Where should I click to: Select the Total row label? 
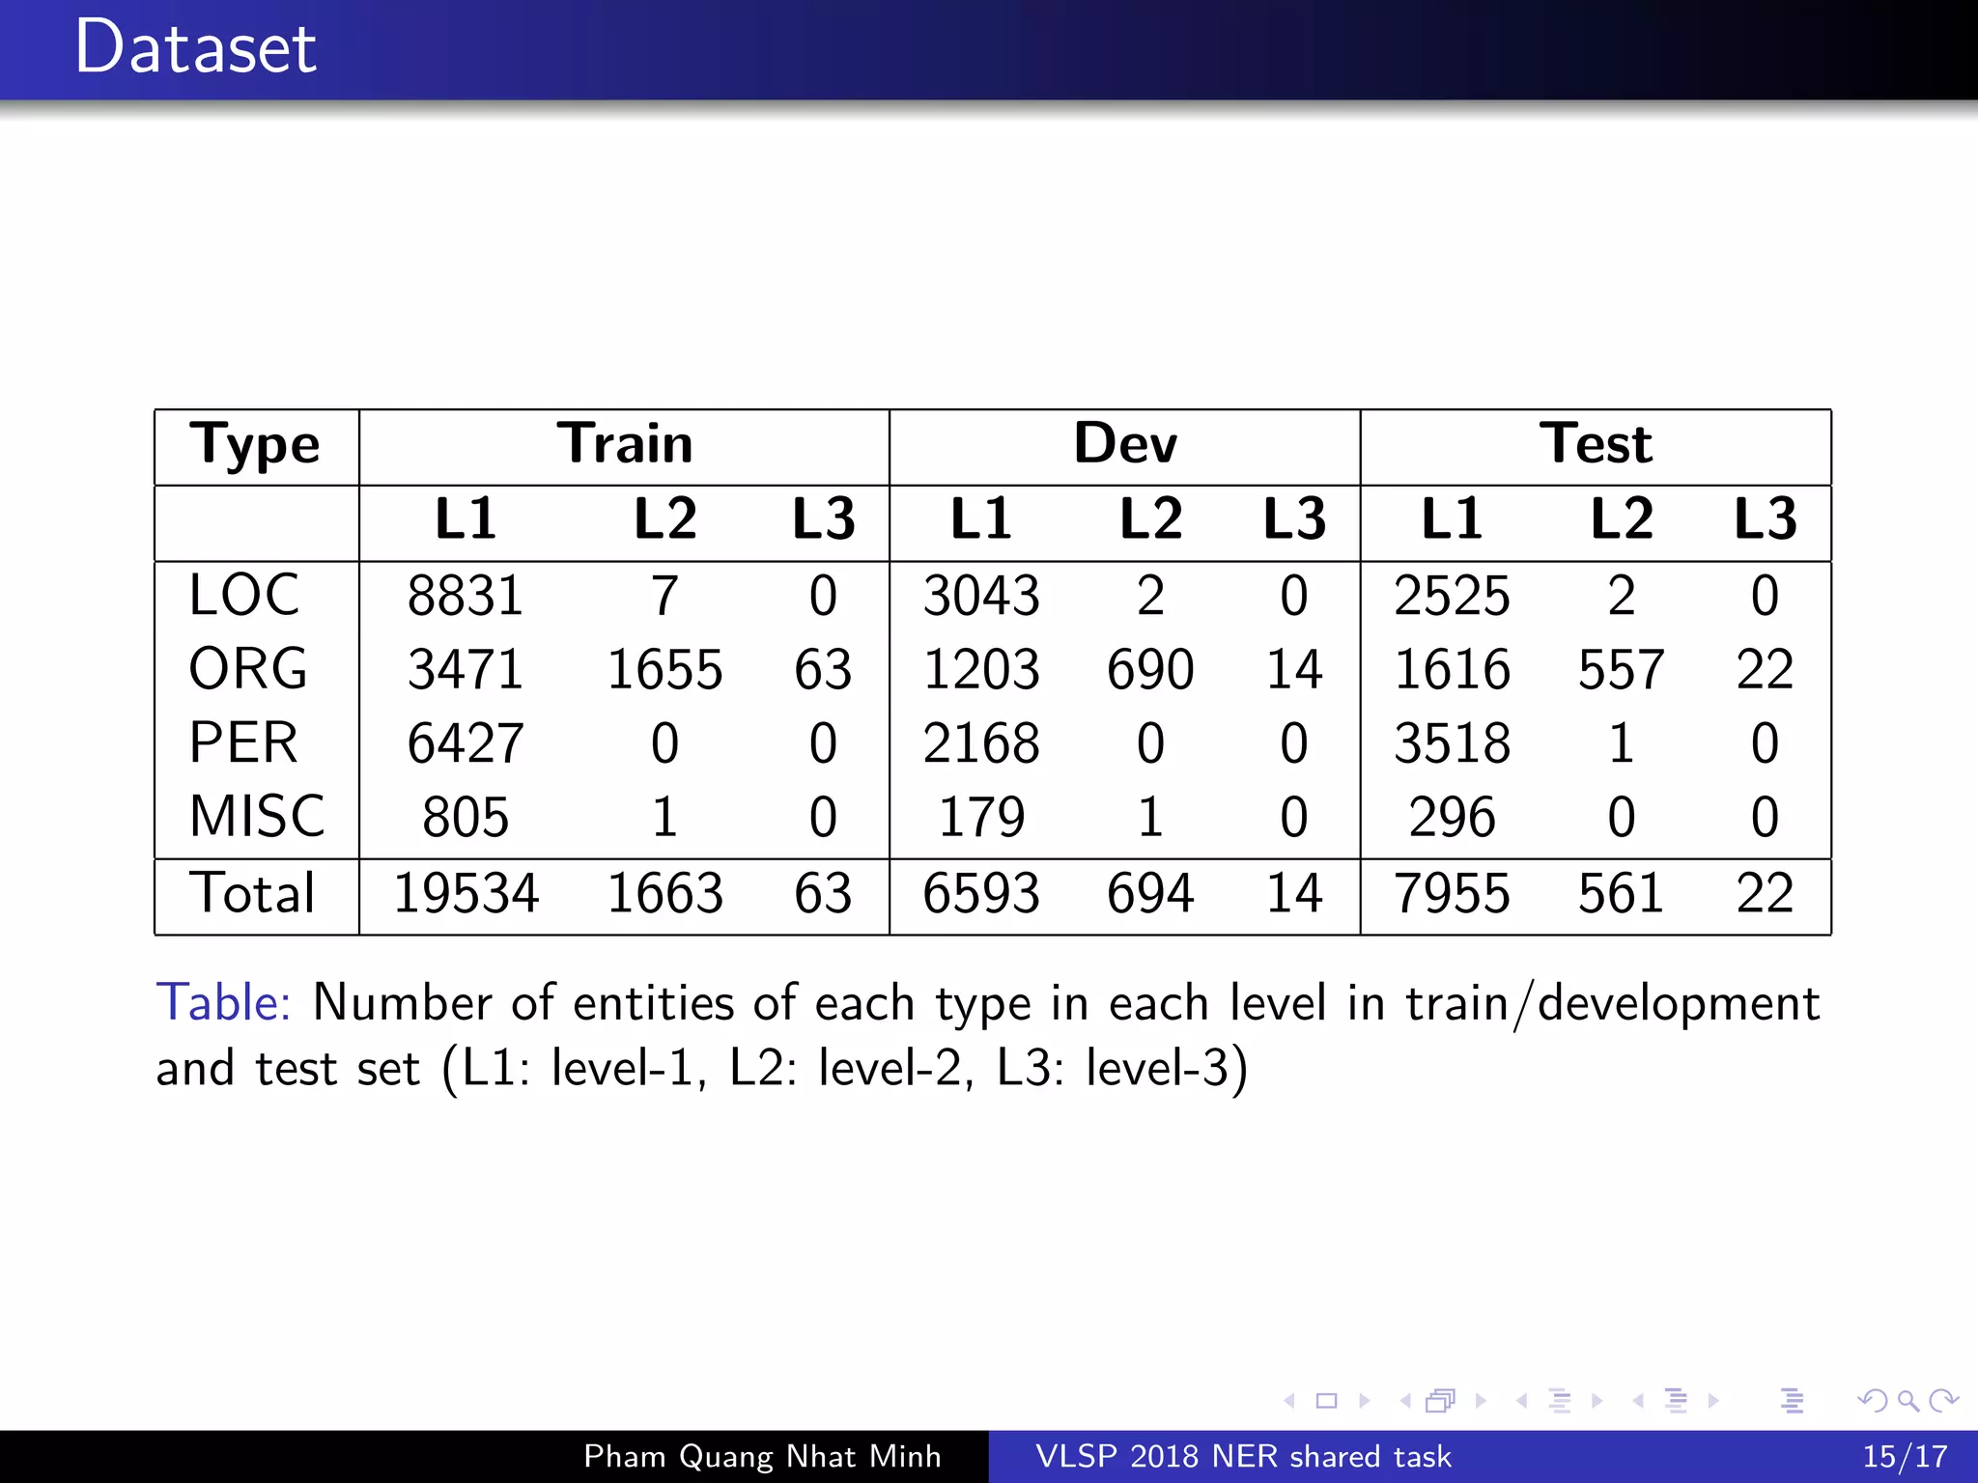tap(252, 893)
